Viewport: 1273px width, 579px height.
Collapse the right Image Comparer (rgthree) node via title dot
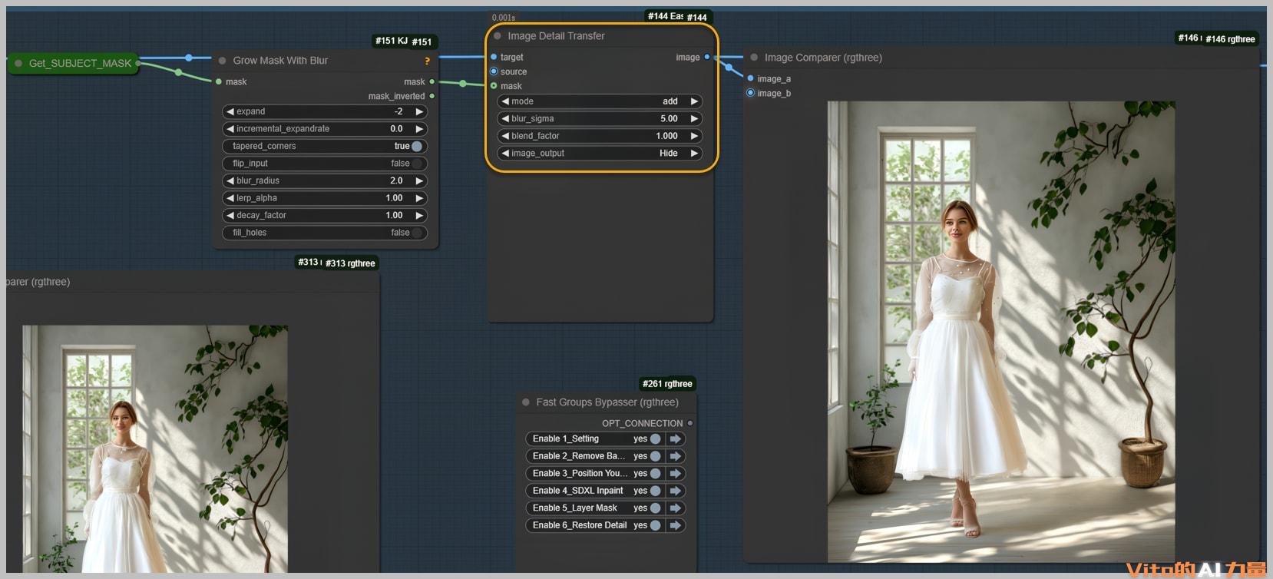pyautogui.click(x=754, y=58)
